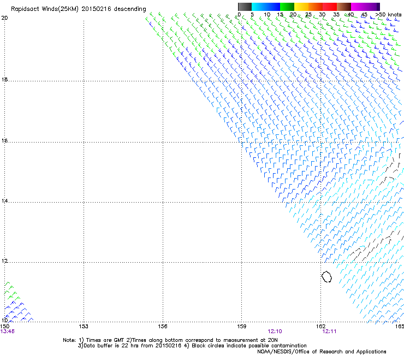Click the cyan-blue 5-15 knots color segment
The height and width of the screenshot is (355, 404).
point(266,7)
